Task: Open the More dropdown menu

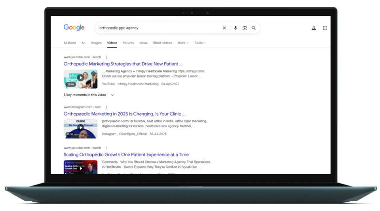Action: 183,43
